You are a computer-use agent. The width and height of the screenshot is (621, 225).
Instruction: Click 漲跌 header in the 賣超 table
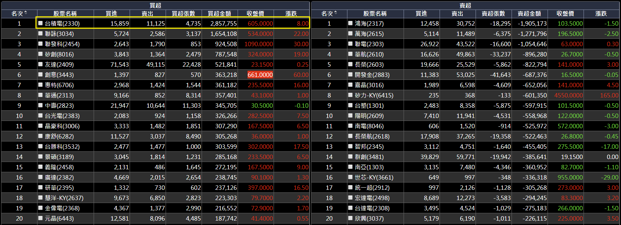[601, 14]
